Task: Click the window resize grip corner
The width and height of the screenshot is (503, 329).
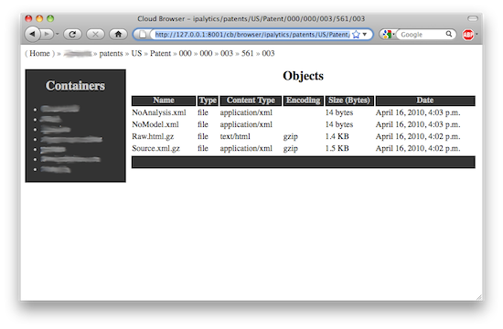Action: coord(478,297)
